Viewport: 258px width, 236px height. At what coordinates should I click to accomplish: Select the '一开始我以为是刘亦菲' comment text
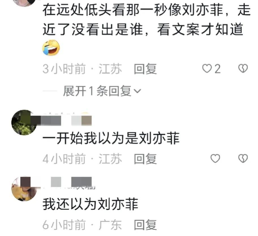111,138
